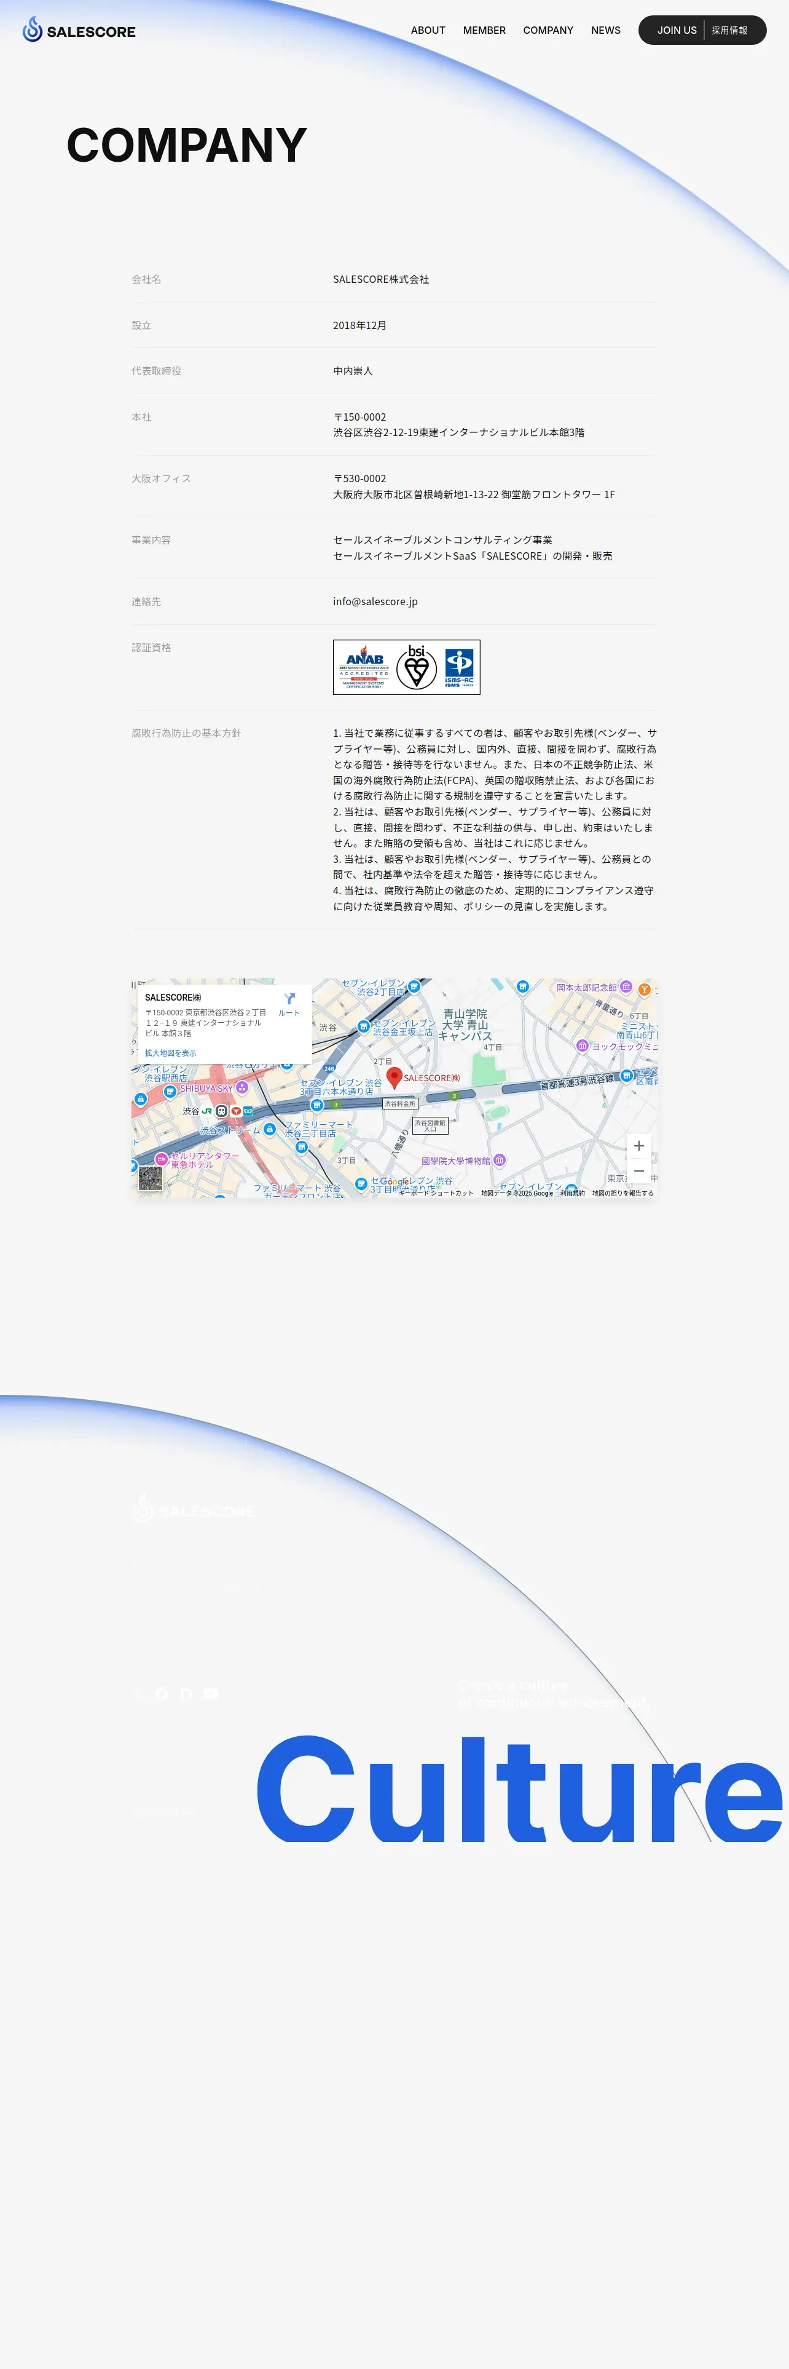The image size is (789, 2369).
Task: Click the YouTube icon in footer
Action: click(x=211, y=1693)
